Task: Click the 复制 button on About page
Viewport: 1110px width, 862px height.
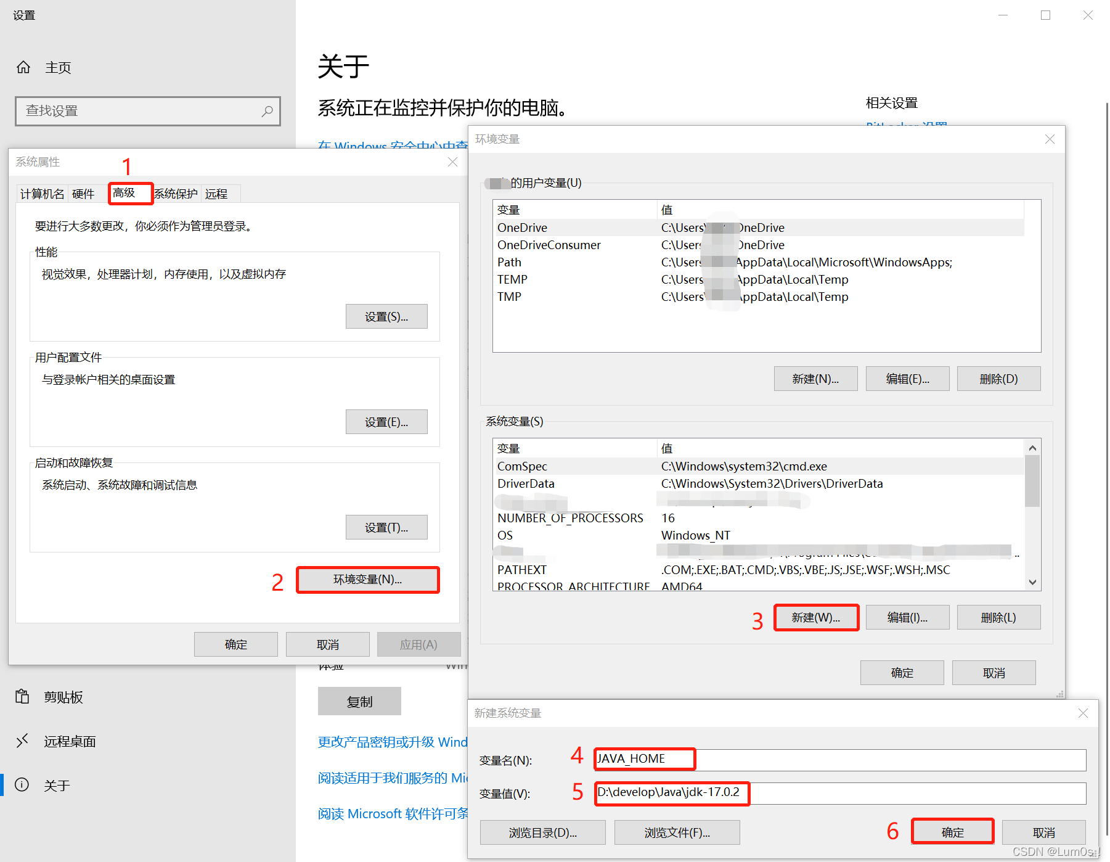Action: tap(359, 701)
